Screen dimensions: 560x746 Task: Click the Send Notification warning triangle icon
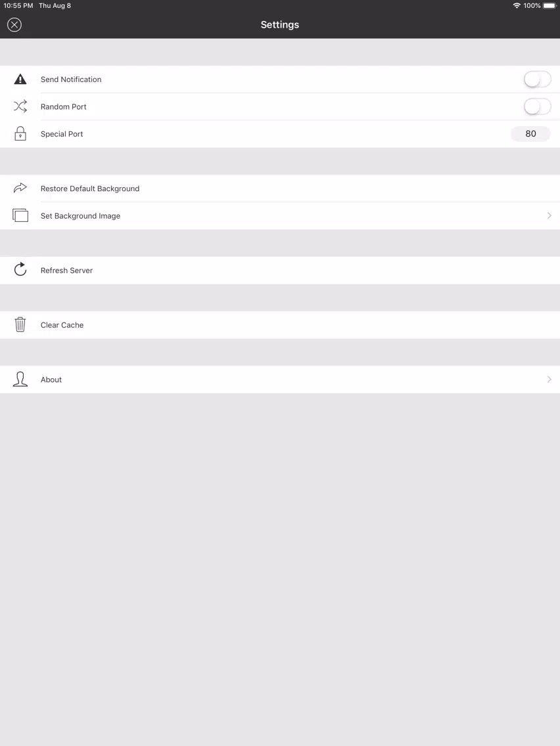coord(20,79)
